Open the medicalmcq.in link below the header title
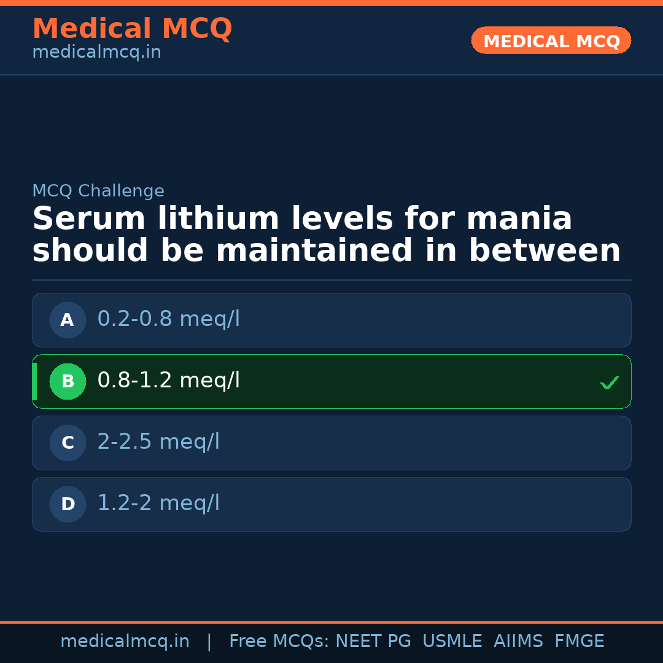The image size is (663, 663). click(x=96, y=53)
